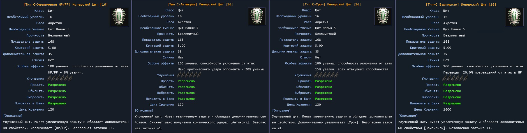Click 'Критерий защиты' value 5.00 in HP/FP panel

[52, 48]
